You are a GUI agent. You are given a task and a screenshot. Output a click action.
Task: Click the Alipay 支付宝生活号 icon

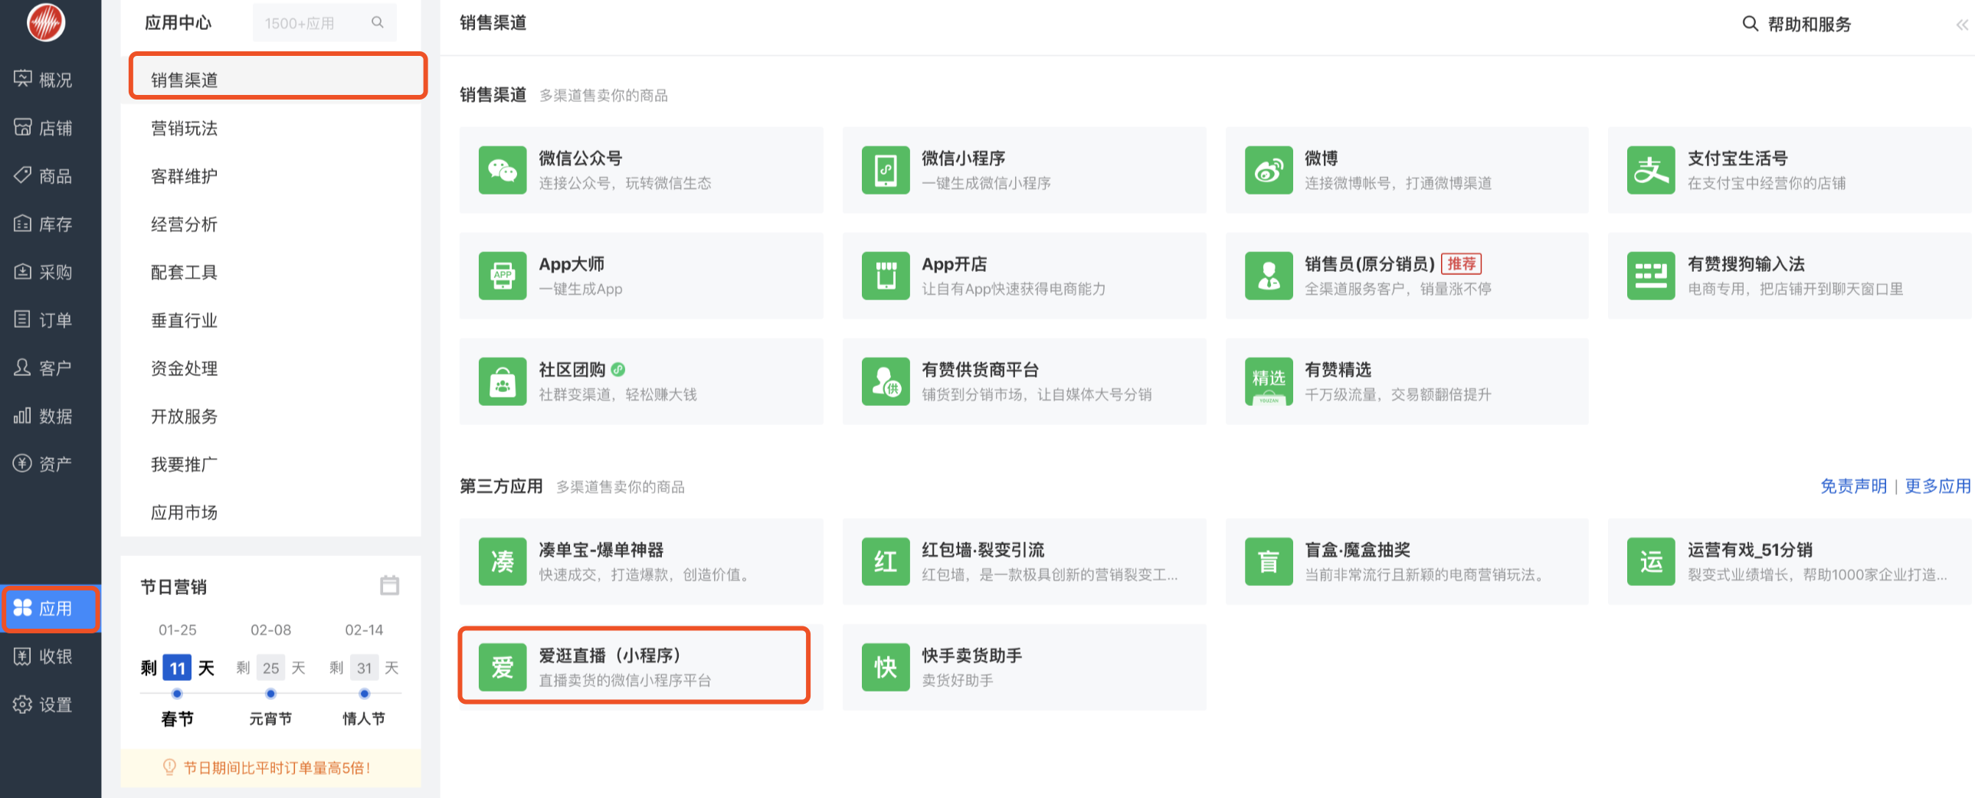coord(1651,170)
